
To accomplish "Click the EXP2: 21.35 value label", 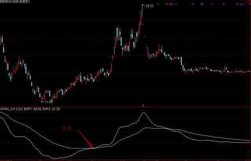I will click(x=51, y=108).
